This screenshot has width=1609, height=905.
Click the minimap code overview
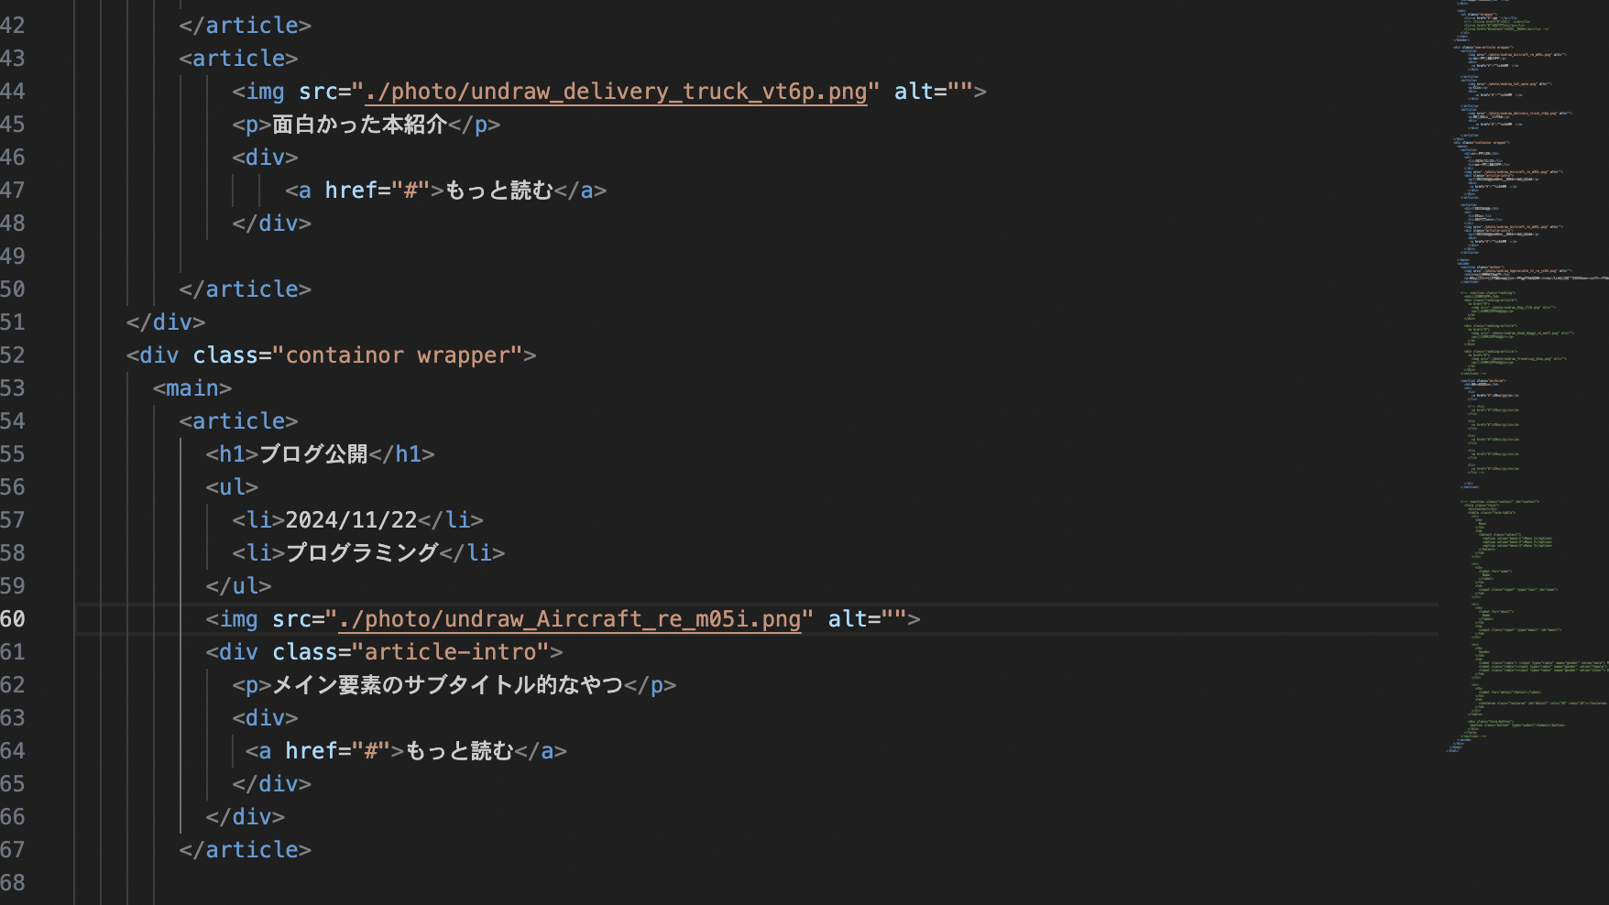[x=1521, y=366]
